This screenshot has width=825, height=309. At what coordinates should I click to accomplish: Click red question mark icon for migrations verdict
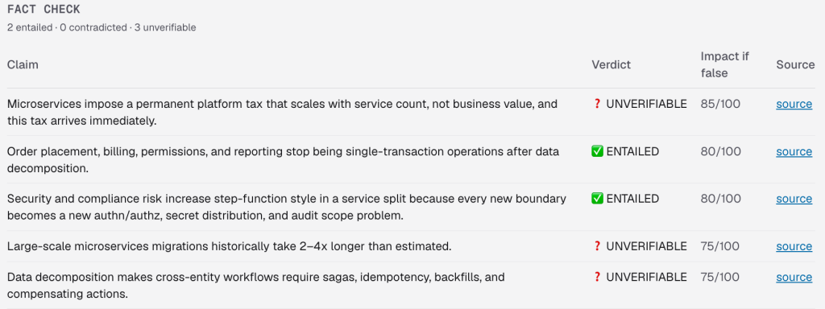[x=597, y=246]
